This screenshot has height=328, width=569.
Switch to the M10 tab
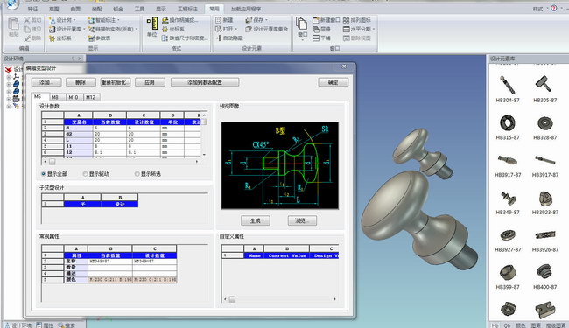74,97
